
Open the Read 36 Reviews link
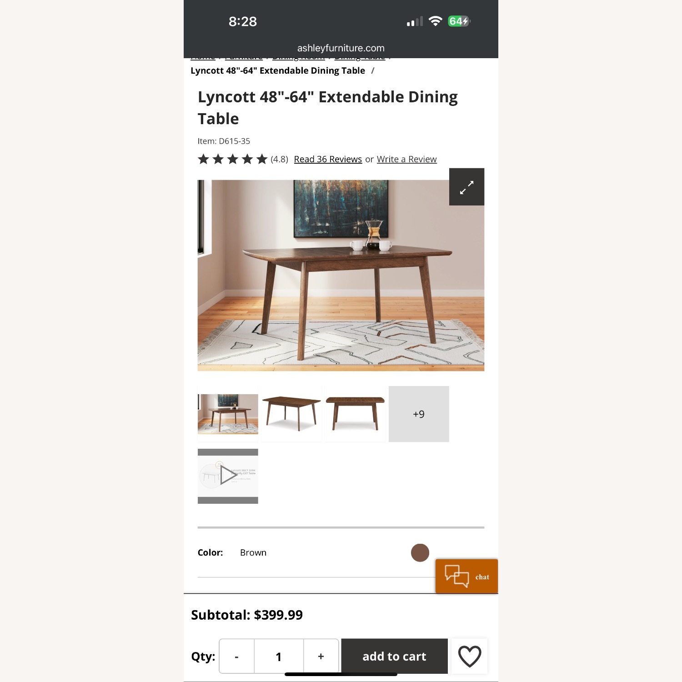(328, 159)
